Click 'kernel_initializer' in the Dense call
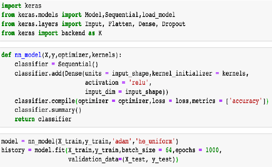 point(182,73)
